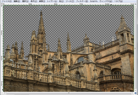Click the horizontal scrollbar left arrow
This screenshot has width=138, height=95.
[5, 93]
